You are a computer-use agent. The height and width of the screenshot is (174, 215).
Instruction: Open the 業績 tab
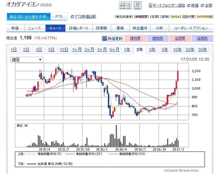click(x=120, y=28)
